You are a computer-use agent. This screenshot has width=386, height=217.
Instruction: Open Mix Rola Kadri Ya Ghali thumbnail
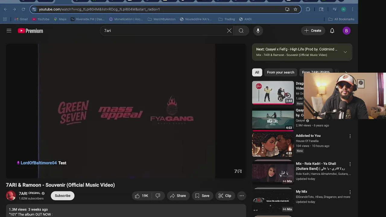click(x=273, y=173)
